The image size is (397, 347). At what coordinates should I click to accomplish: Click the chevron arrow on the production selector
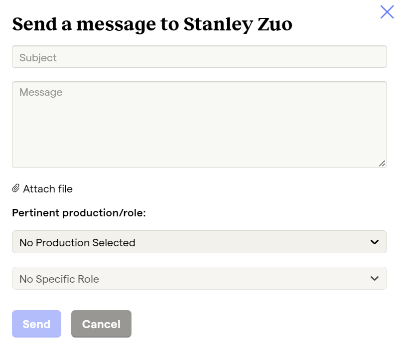(375, 242)
